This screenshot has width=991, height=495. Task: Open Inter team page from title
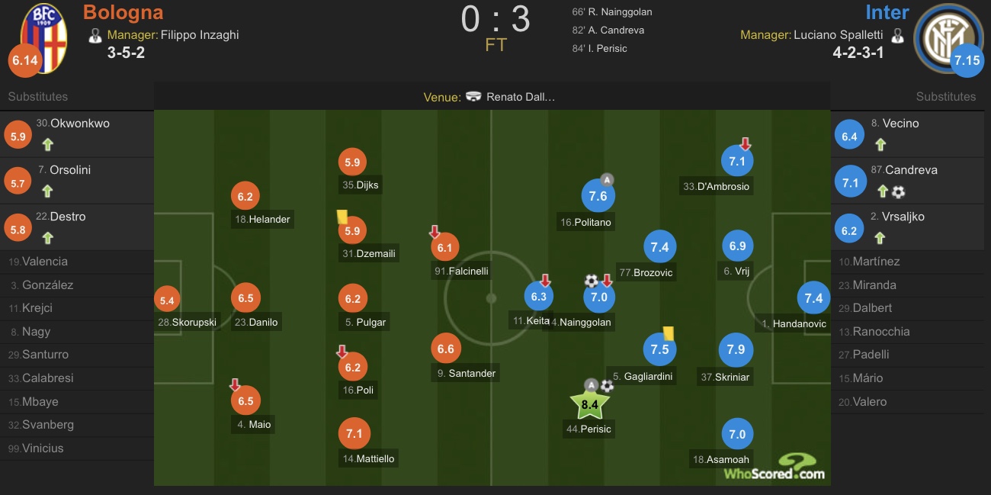pos(887,12)
